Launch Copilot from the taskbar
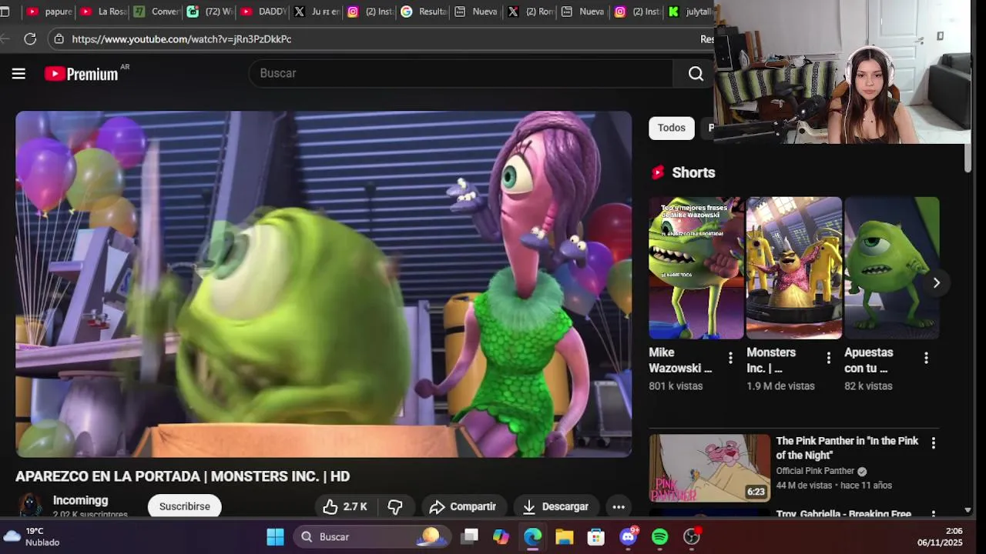 point(501,536)
